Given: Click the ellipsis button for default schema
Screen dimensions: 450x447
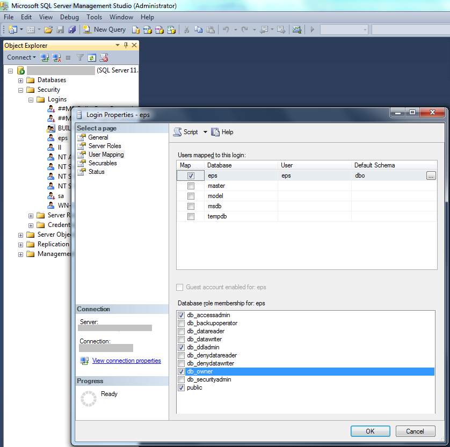Looking at the screenshot, I should 431,176.
